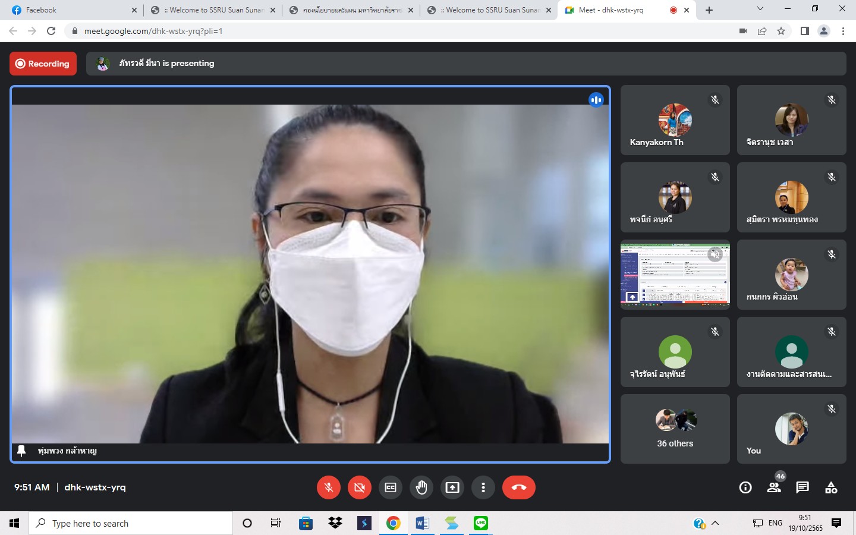Open the Activities icon
Viewport: 856px width, 535px height.
pyautogui.click(x=831, y=487)
